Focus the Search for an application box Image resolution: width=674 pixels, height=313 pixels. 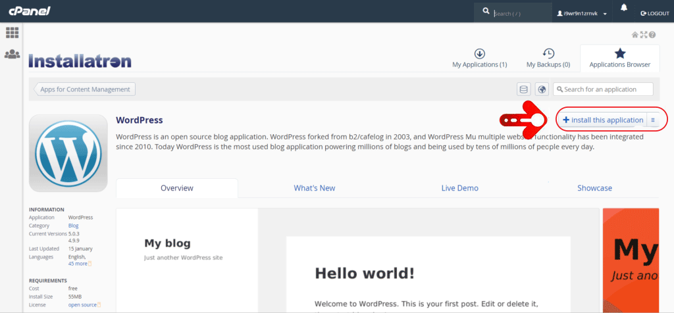(x=603, y=89)
